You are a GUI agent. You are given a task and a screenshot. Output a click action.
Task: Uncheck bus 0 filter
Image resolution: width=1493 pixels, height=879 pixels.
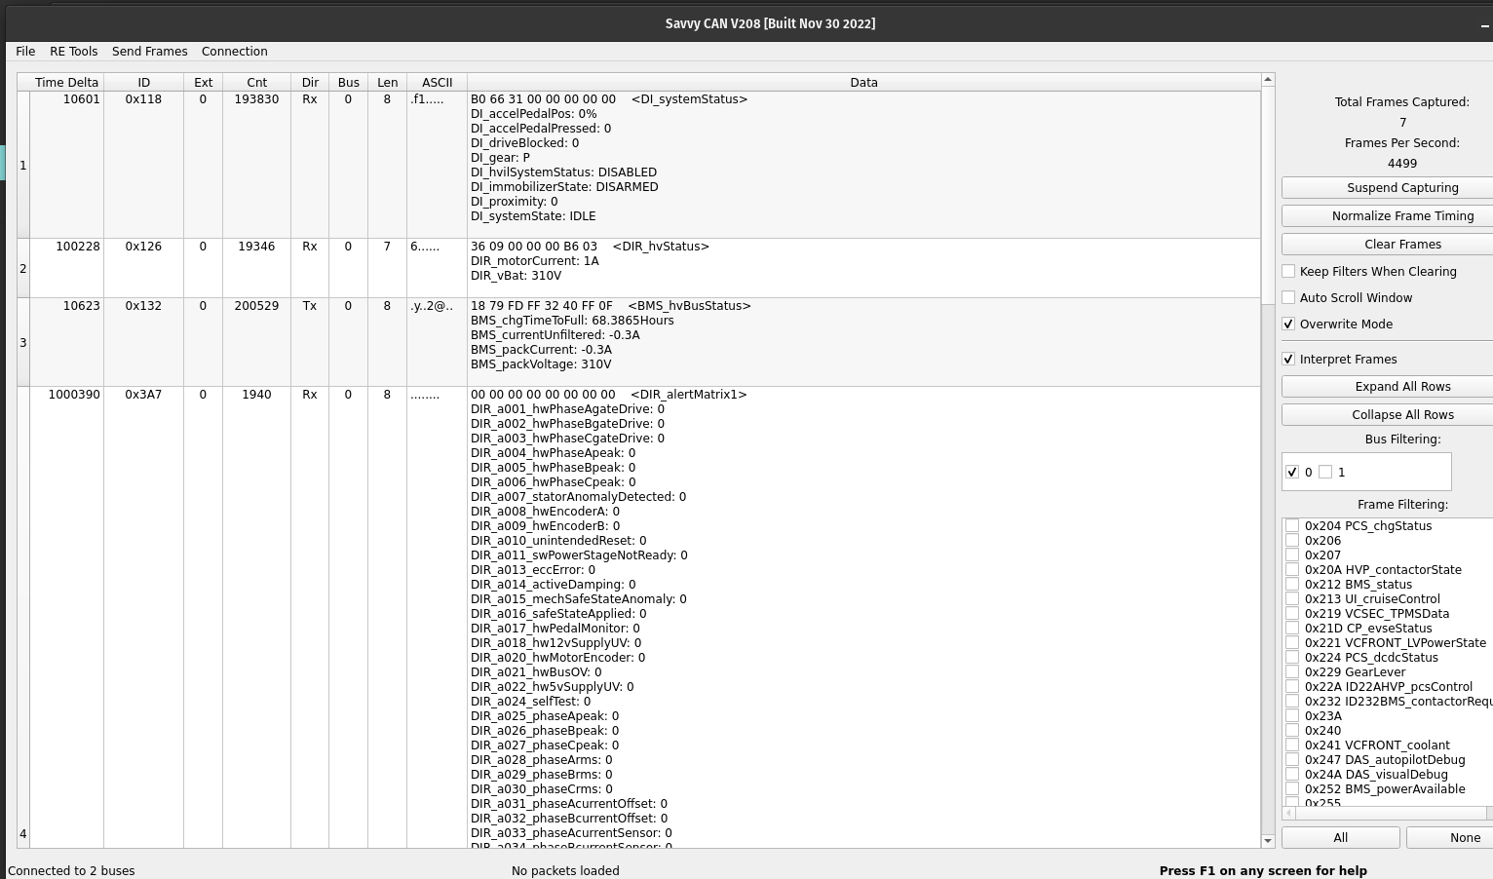point(1292,473)
